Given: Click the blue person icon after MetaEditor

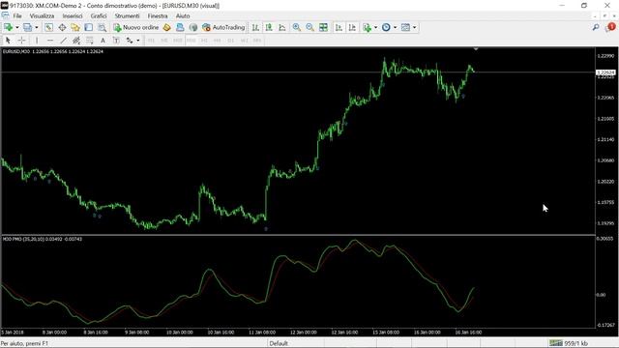Looking at the screenshot, I should pyautogui.click(x=180, y=27).
